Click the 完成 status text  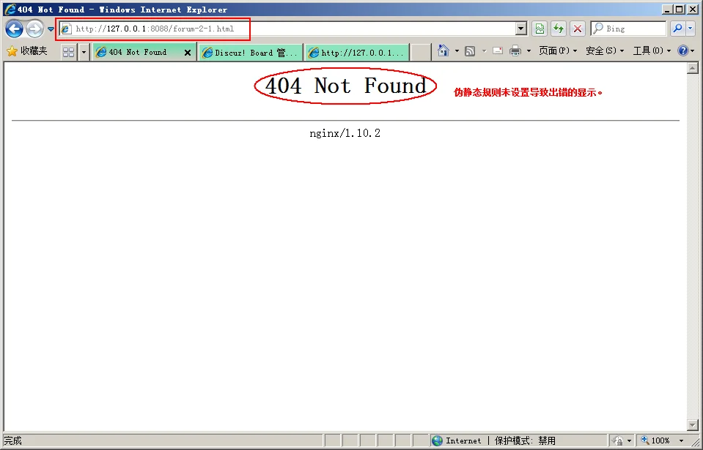pyautogui.click(x=13, y=440)
